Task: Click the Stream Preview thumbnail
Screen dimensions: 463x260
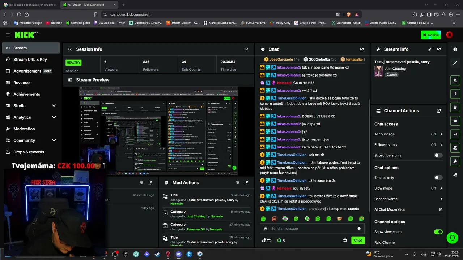Action: (158, 131)
